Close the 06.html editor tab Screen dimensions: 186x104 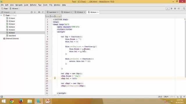click(x=98, y=12)
